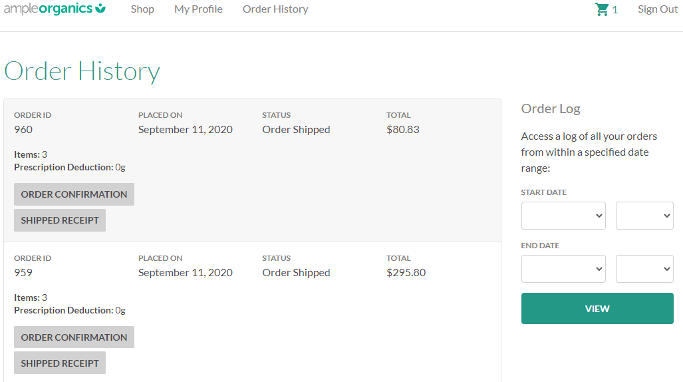This screenshot has width=683, height=382.
Task: Click the shopping cart icon
Action: 602,9
